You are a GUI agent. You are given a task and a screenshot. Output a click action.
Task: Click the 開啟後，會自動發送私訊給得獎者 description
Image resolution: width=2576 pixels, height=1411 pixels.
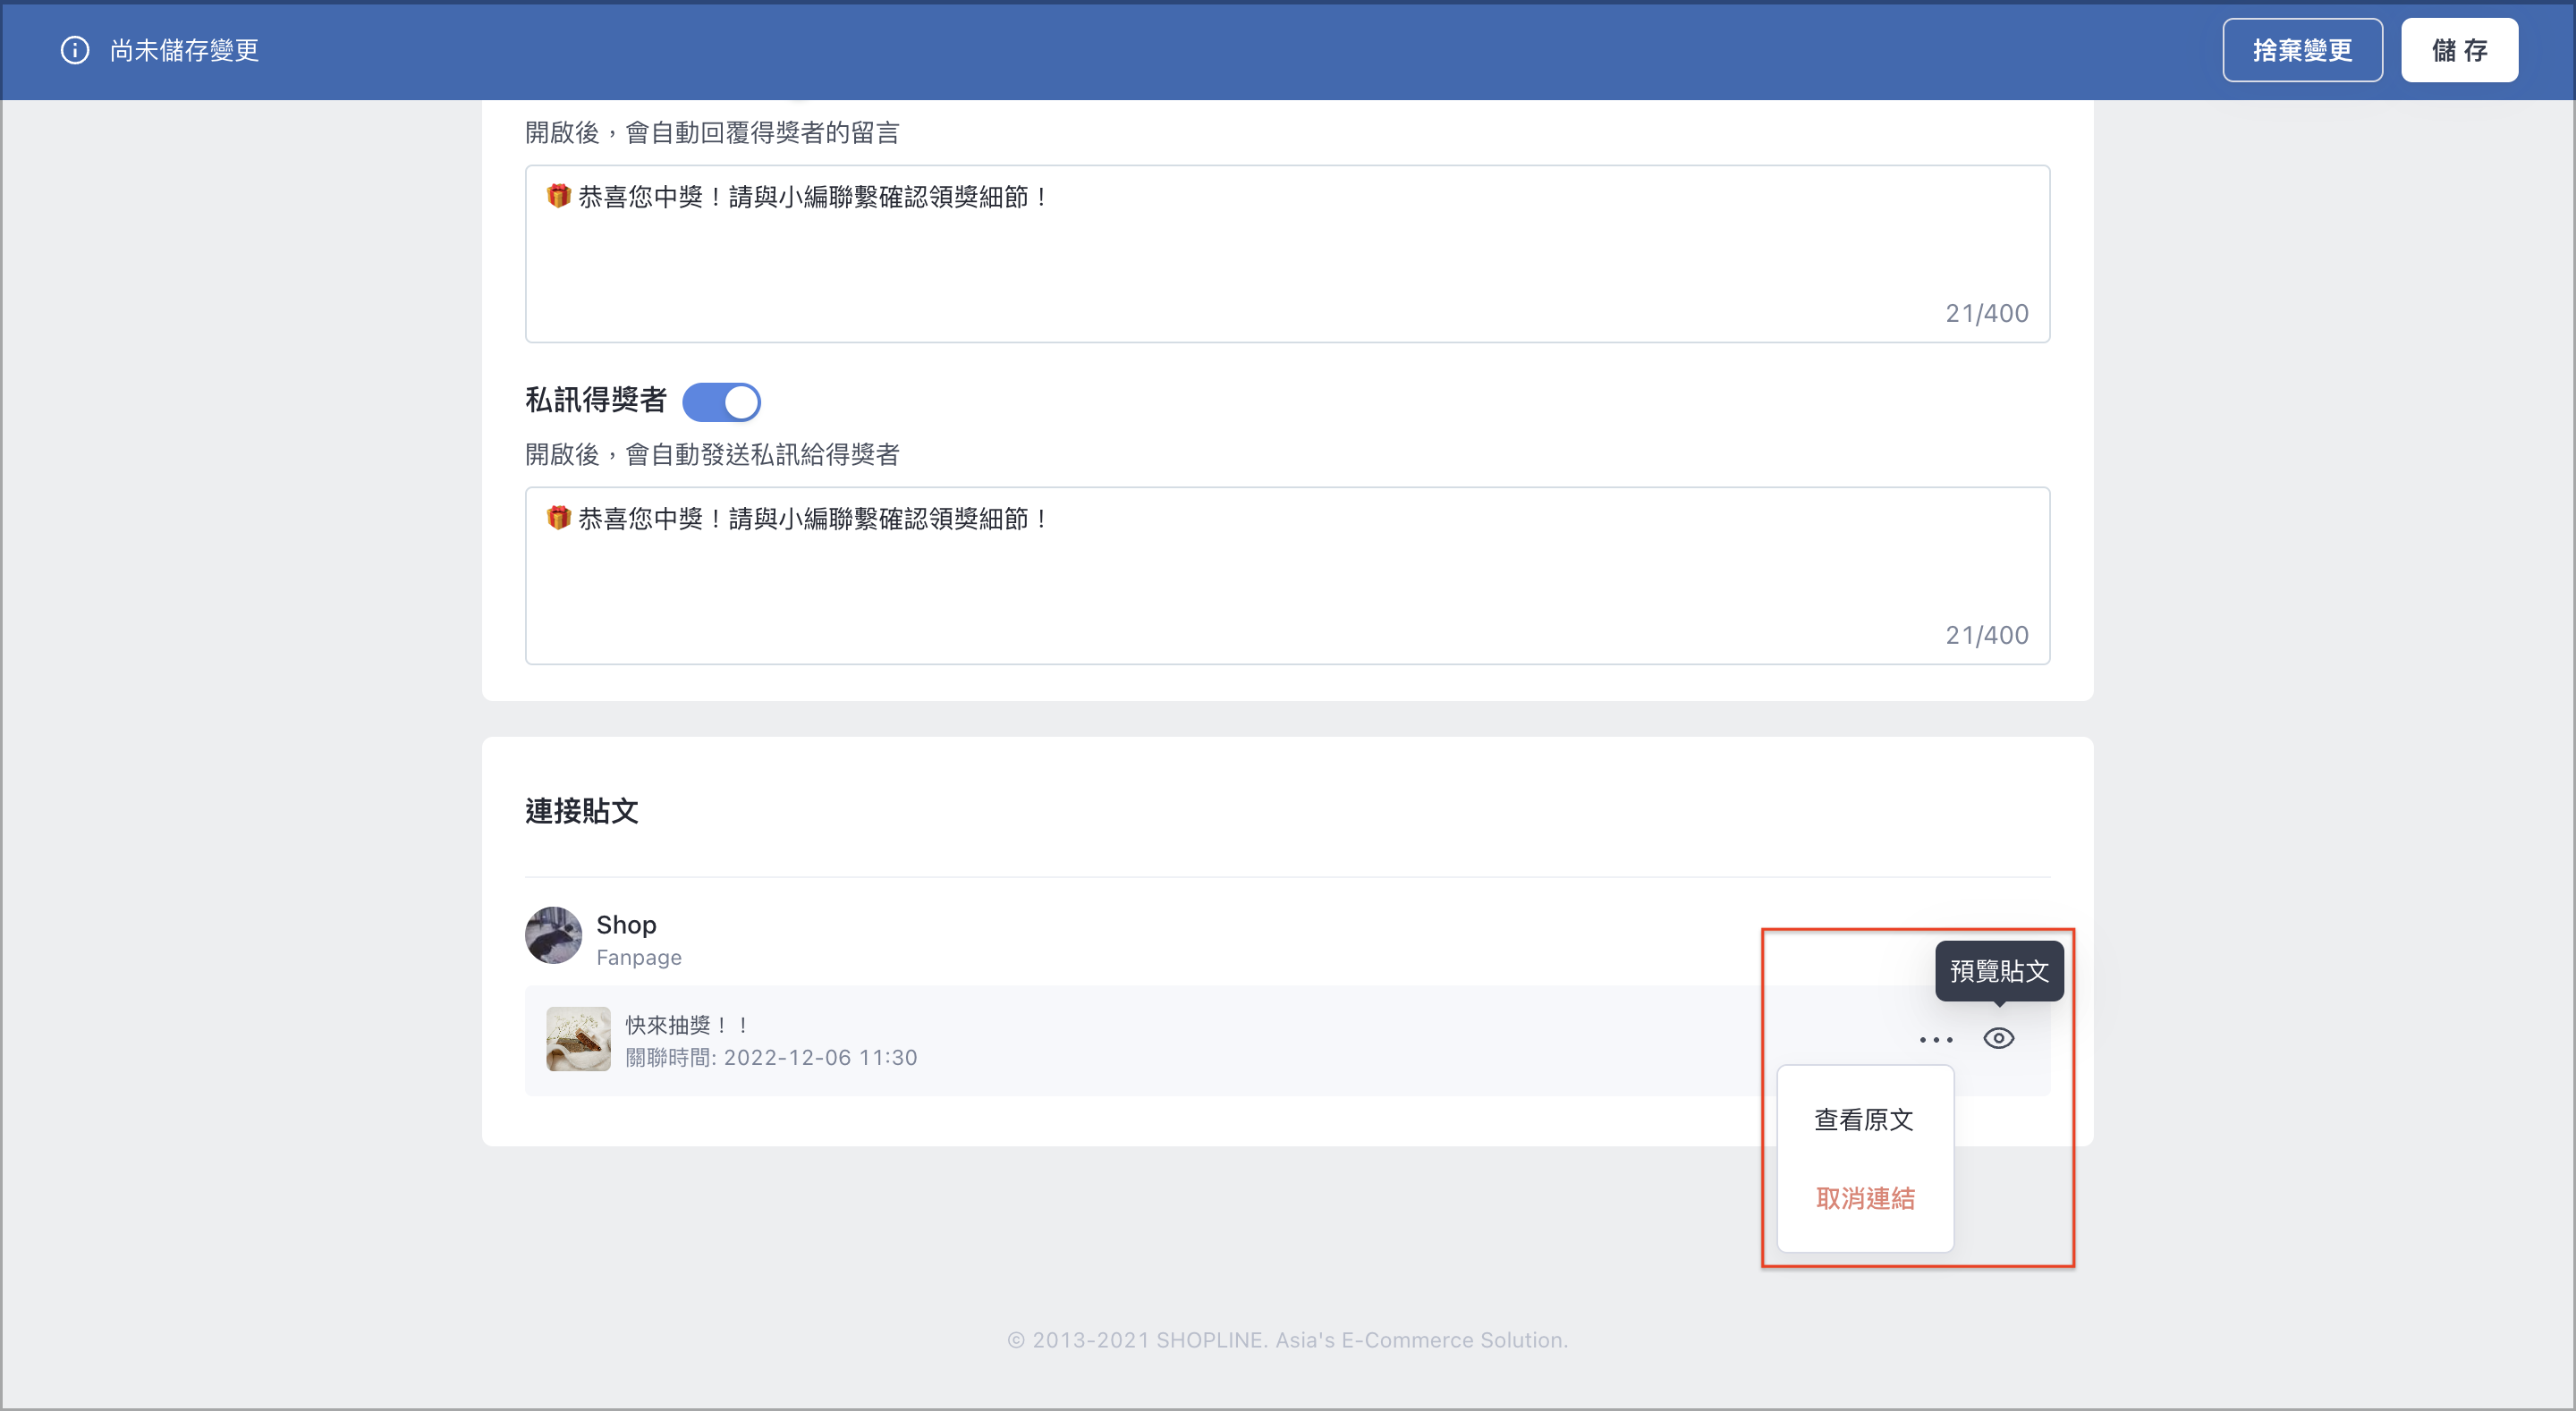click(x=712, y=455)
